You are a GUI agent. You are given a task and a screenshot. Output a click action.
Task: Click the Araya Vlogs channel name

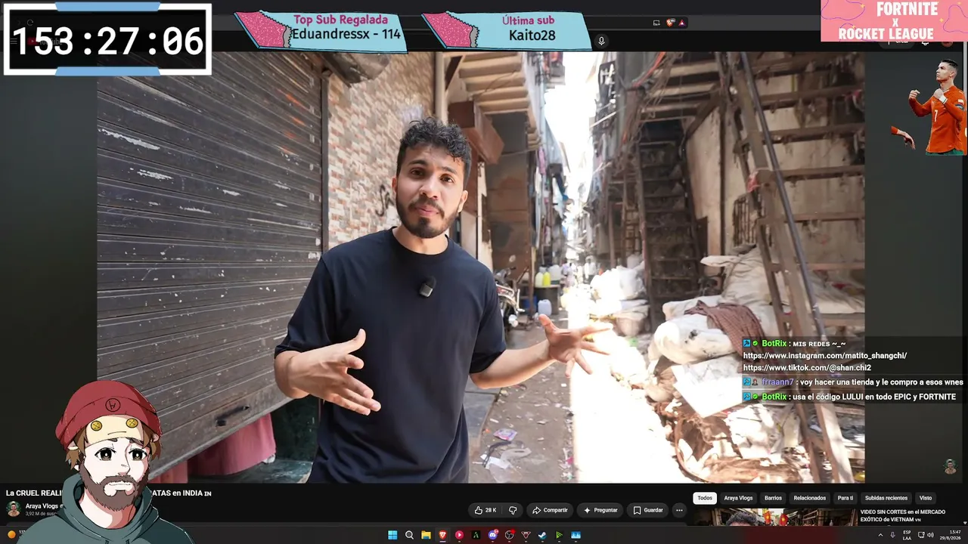(x=42, y=506)
